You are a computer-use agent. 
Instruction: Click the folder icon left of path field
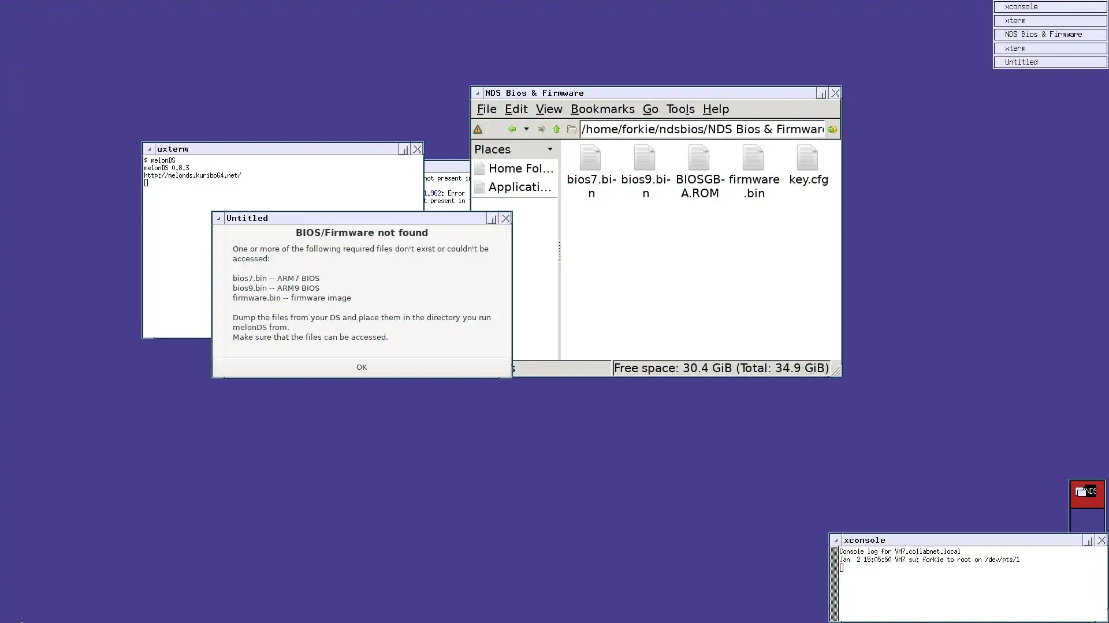click(571, 129)
